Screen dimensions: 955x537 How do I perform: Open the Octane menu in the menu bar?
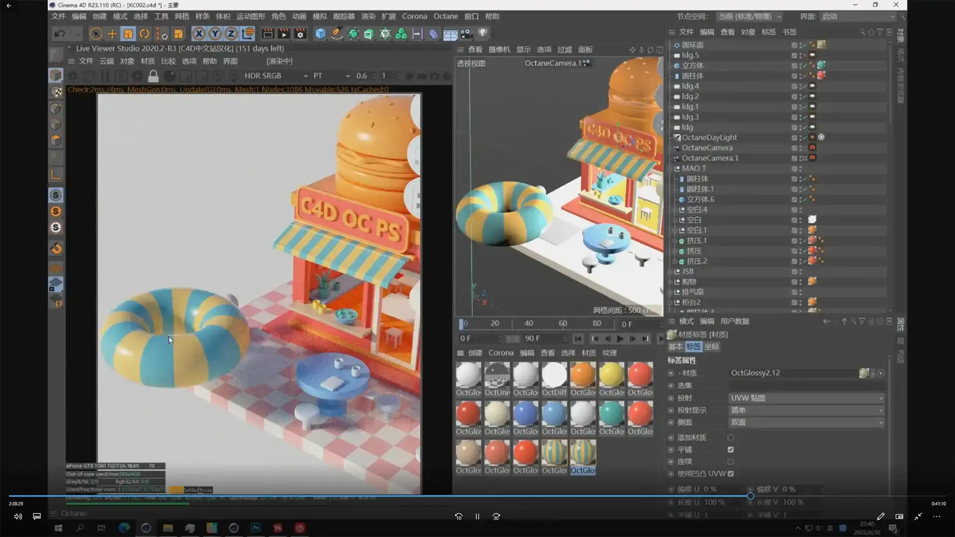(x=446, y=16)
